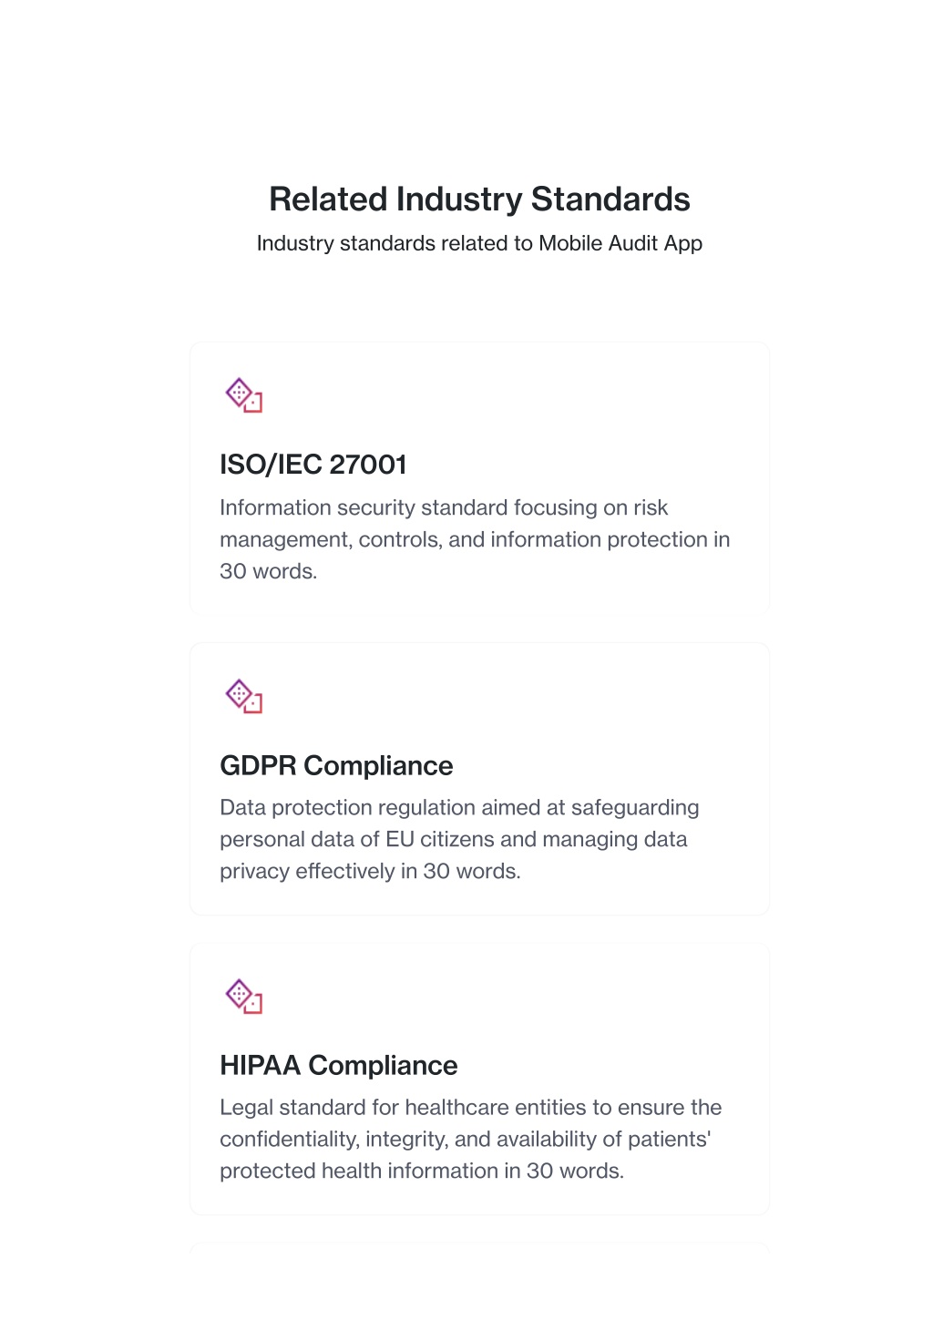The height and width of the screenshot is (1320, 933).
Task: Click the HIPAA Compliance card icon
Action: (244, 996)
